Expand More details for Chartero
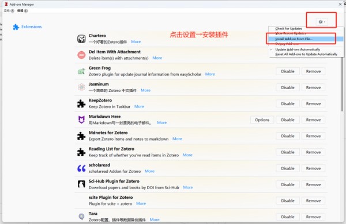The image size is (346, 224). tap(136, 42)
